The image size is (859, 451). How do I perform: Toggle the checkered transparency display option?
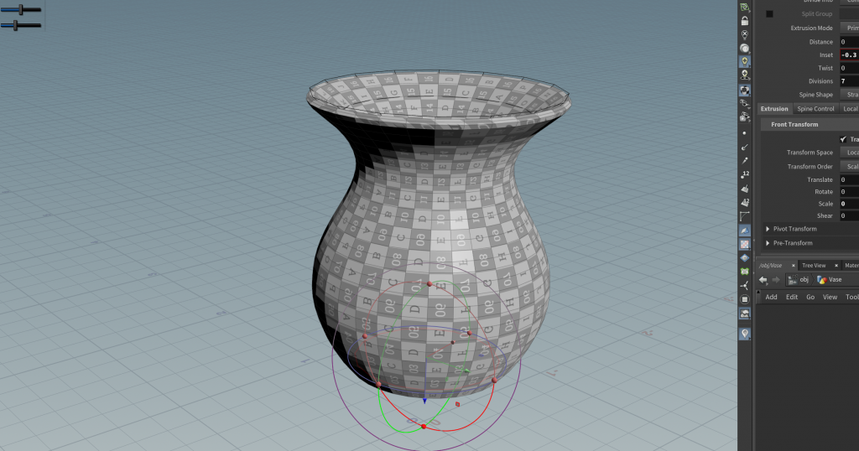coord(744,244)
